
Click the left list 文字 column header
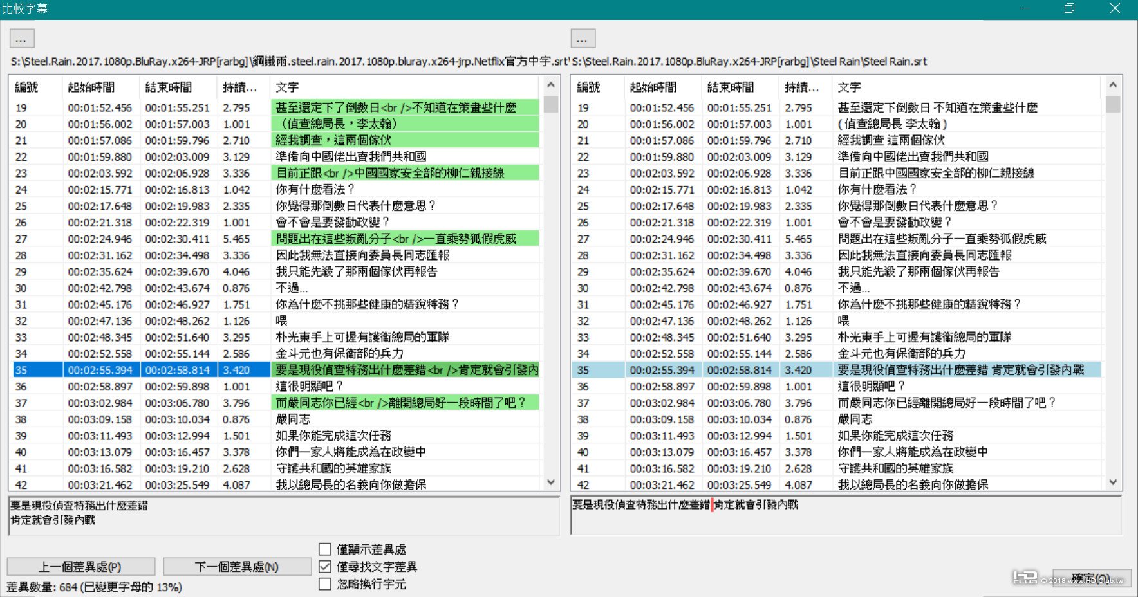point(405,87)
